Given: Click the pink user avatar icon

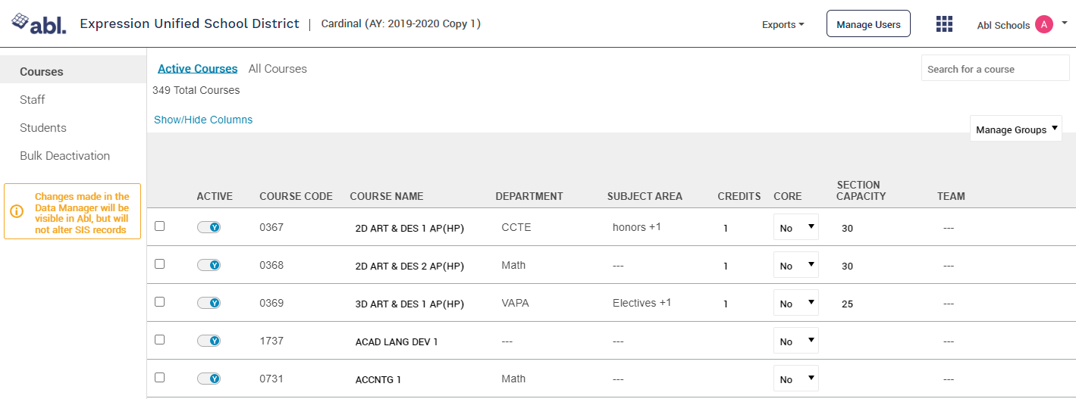Looking at the screenshot, I should click(x=1044, y=25).
